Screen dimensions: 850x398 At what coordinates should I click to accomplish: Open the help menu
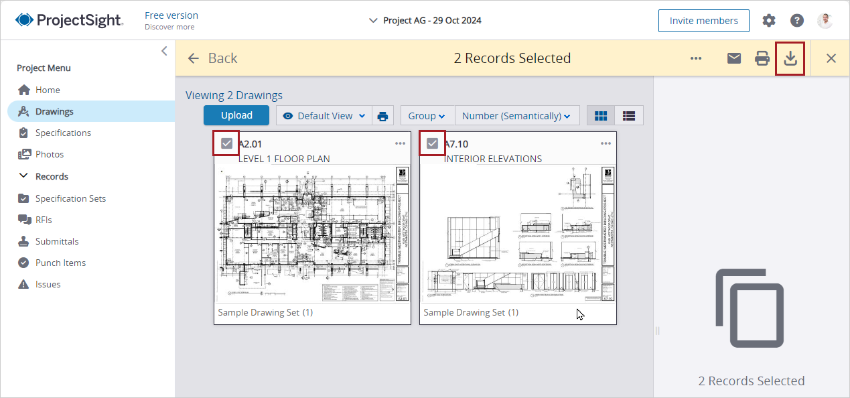[x=796, y=20]
